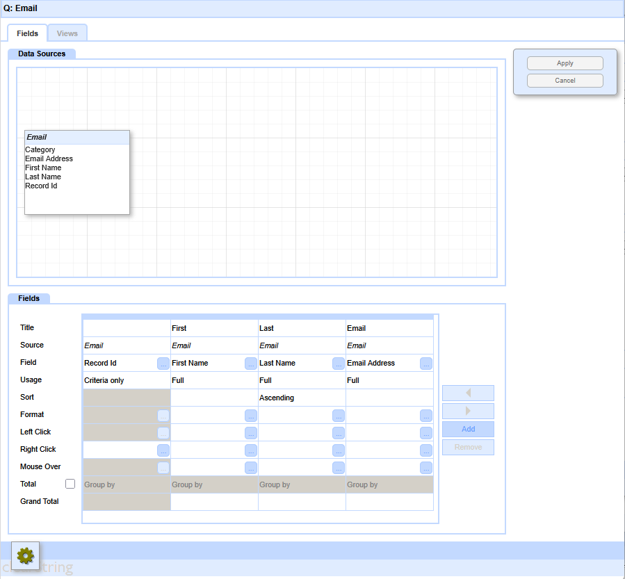Click the move-left arrow button

pos(468,393)
